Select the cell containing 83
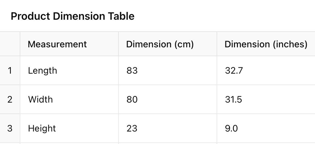The image size is (315, 144). [x=132, y=70]
